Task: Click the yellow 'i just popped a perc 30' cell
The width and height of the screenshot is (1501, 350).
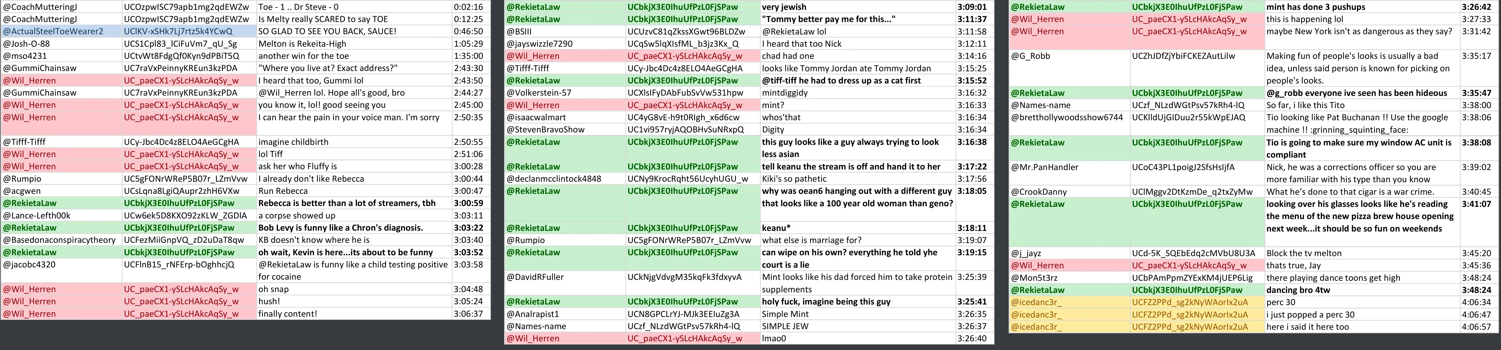Action: click(x=1362, y=315)
